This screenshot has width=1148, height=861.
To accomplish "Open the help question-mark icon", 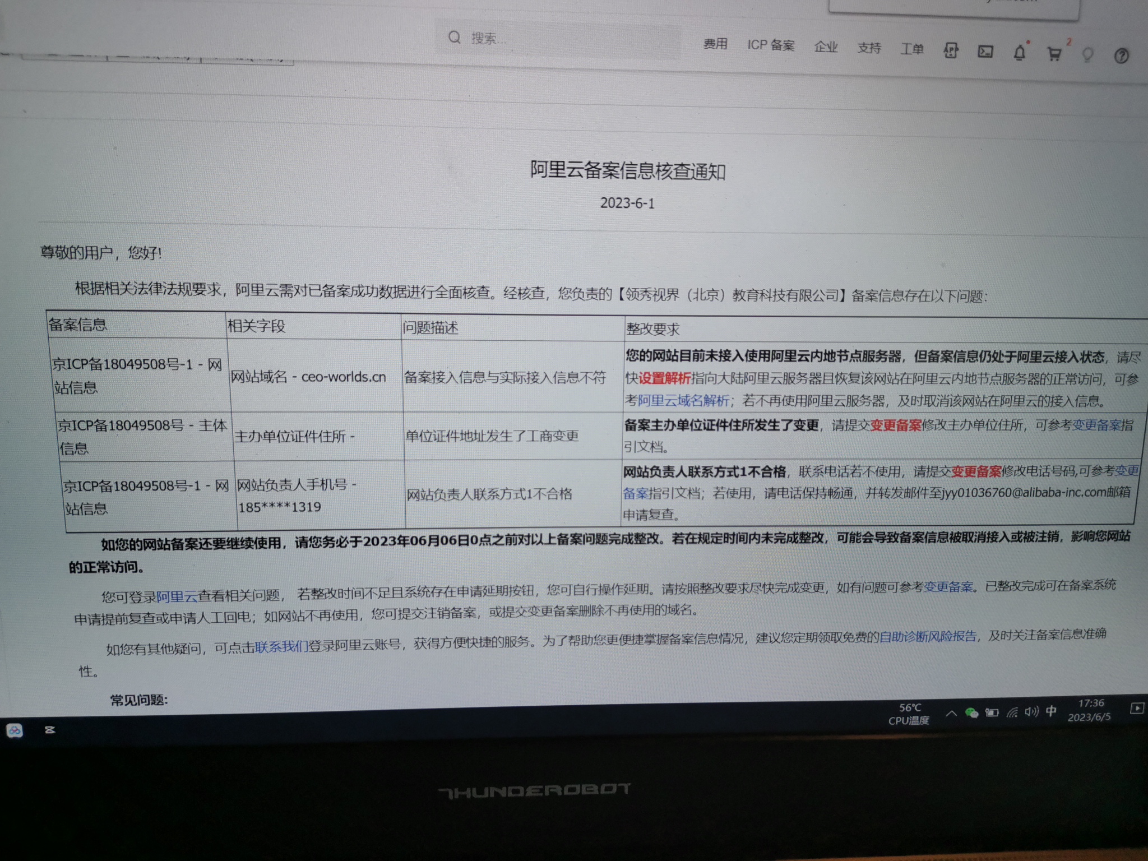I will 1121,55.
